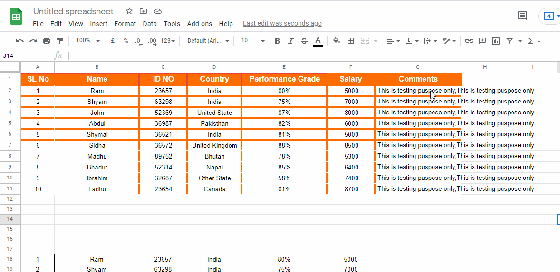560x272 pixels.
Task: Increase decimal places button
Action: point(152,41)
